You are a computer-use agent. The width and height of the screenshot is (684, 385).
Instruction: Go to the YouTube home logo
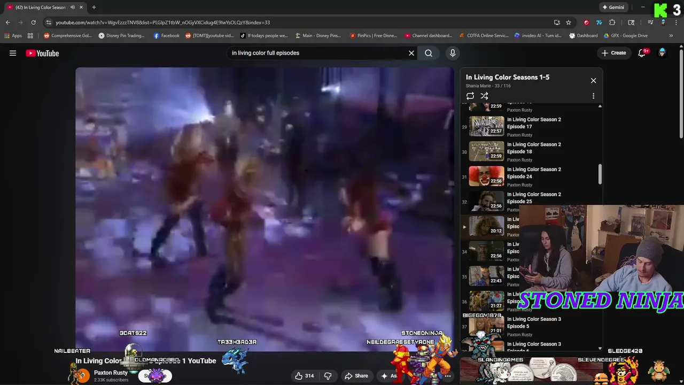(x=42, y=53)
